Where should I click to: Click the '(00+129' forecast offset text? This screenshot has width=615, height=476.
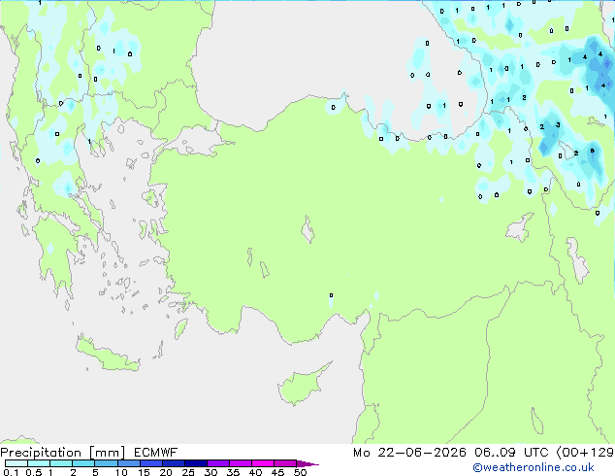tap(585, 453)
